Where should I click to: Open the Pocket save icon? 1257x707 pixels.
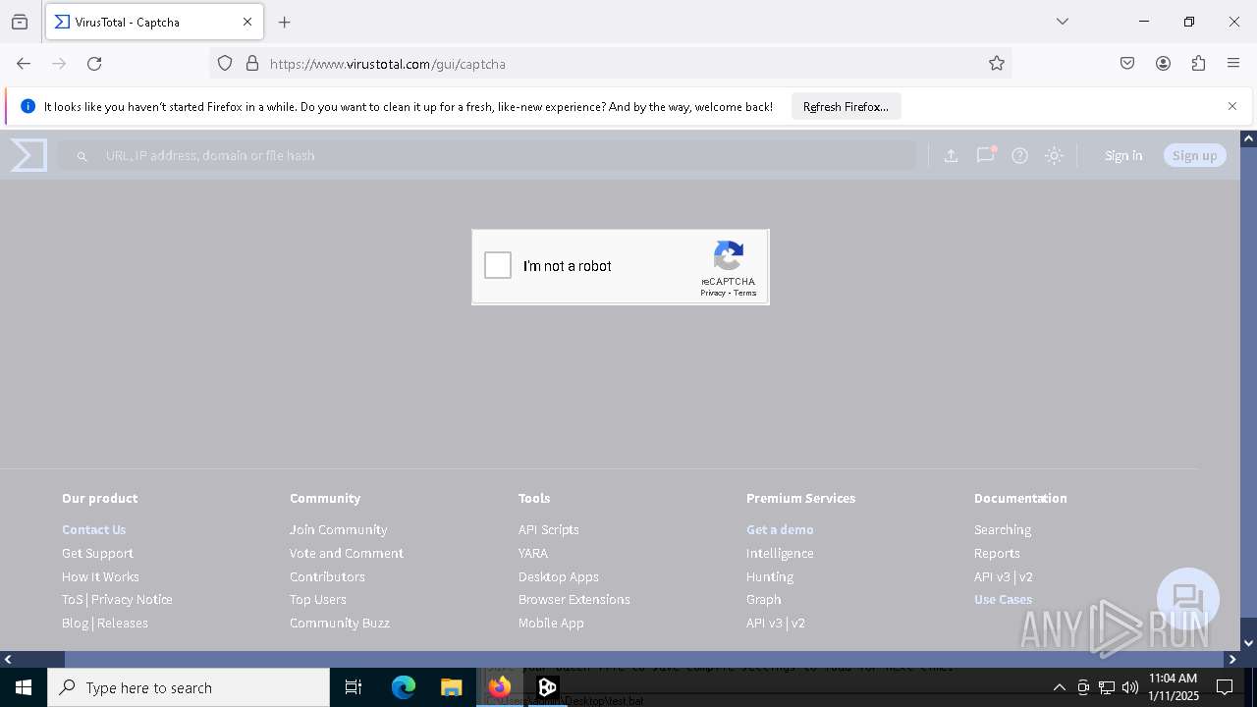1127,63
